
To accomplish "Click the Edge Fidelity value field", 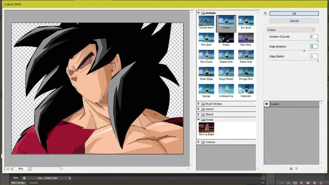I will click(x=314, y=56).
